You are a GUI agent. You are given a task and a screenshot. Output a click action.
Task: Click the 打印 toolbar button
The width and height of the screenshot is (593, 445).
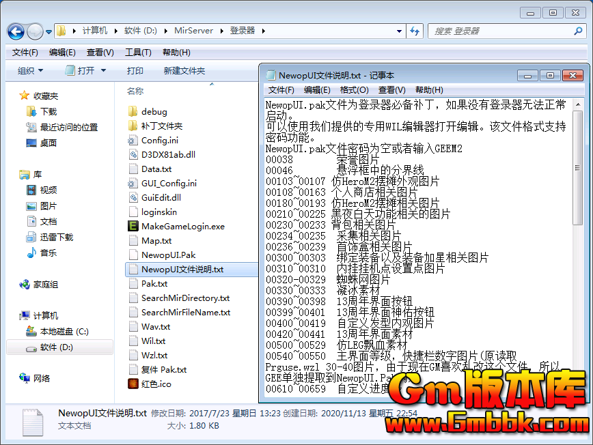(135, 71)
